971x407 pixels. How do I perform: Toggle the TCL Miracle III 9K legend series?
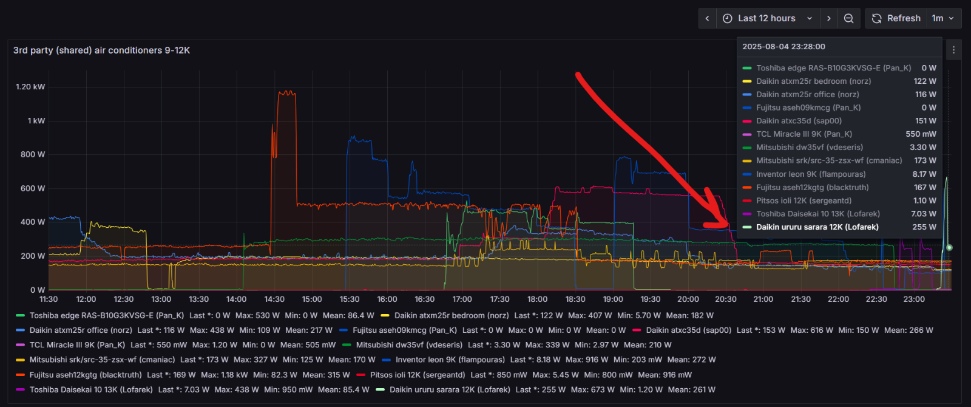[x=77, y=344]
